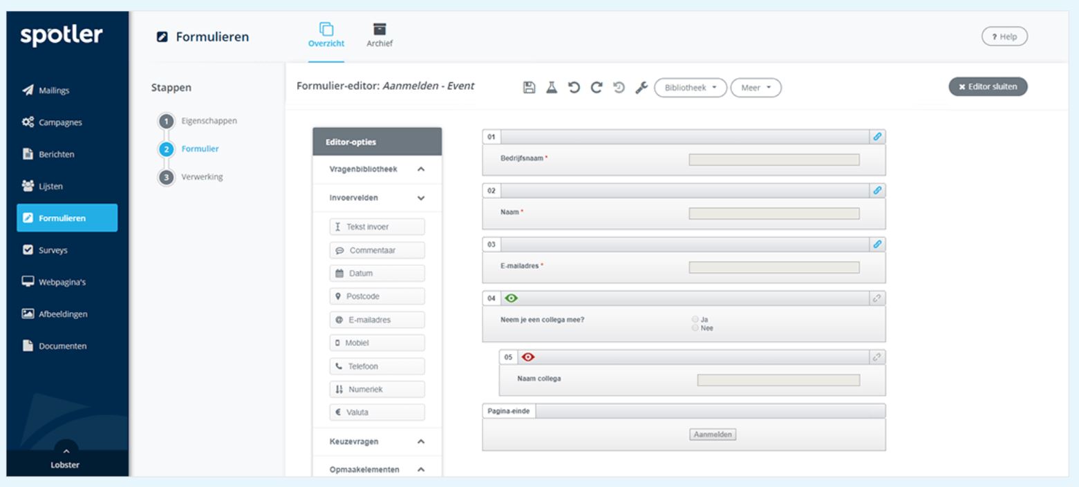The width and height of the screenshot is (1079, 487).
Task: Click the undo arrow icon
Action: [573, 87]
